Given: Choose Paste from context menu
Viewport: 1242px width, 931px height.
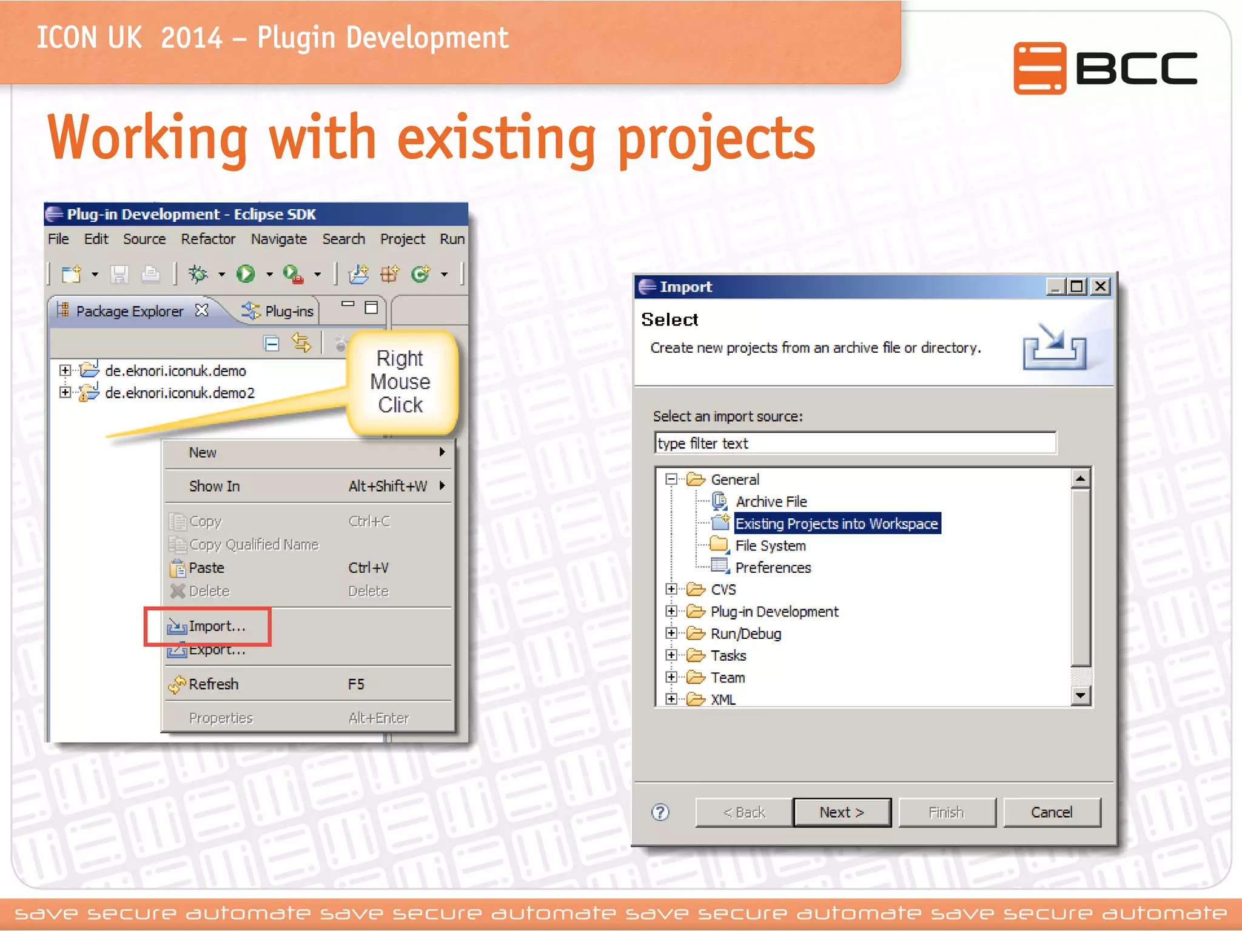Looking at the screenshot, I should pos(309,568).
